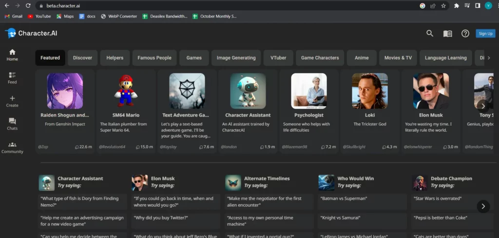Select the Featured category tab
499x238 pixels.
(50, 58)
